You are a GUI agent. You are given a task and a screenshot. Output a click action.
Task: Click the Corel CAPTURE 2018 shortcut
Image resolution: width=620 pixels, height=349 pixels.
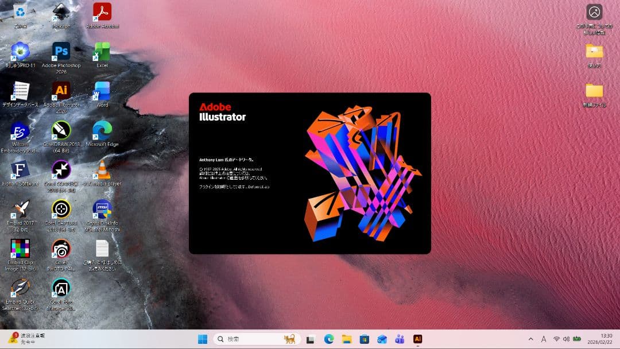pos(61,209)
